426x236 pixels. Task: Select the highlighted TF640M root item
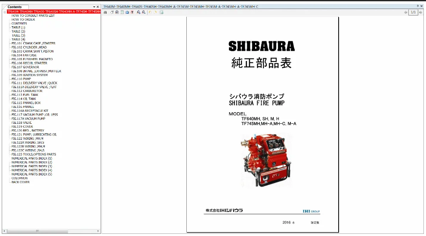point(54,12)
